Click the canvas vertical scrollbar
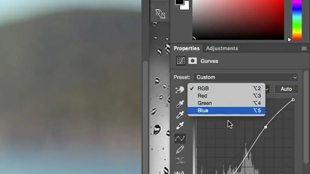The height and width of the screenshot is (174, 310). 145,117
